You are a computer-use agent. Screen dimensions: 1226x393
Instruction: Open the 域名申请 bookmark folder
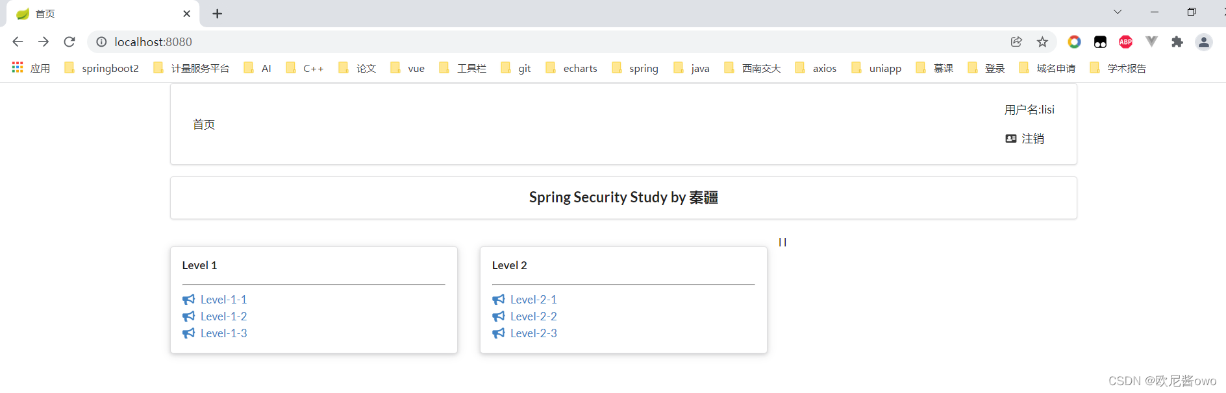pyautogui.click(x=1047, y=68)
